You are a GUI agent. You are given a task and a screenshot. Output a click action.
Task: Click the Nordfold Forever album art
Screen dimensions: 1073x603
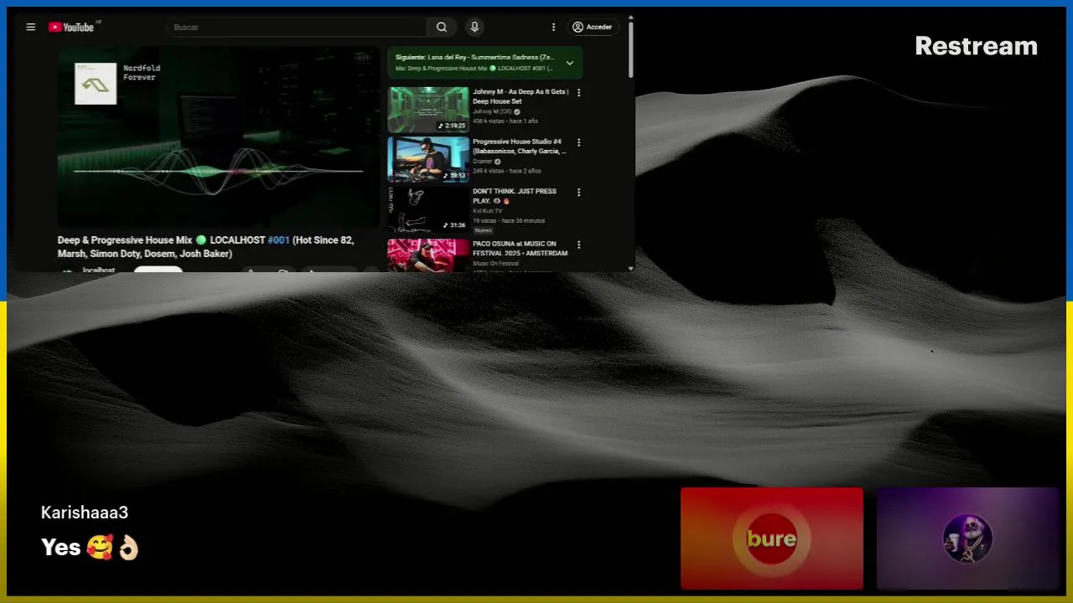point(96,84)
